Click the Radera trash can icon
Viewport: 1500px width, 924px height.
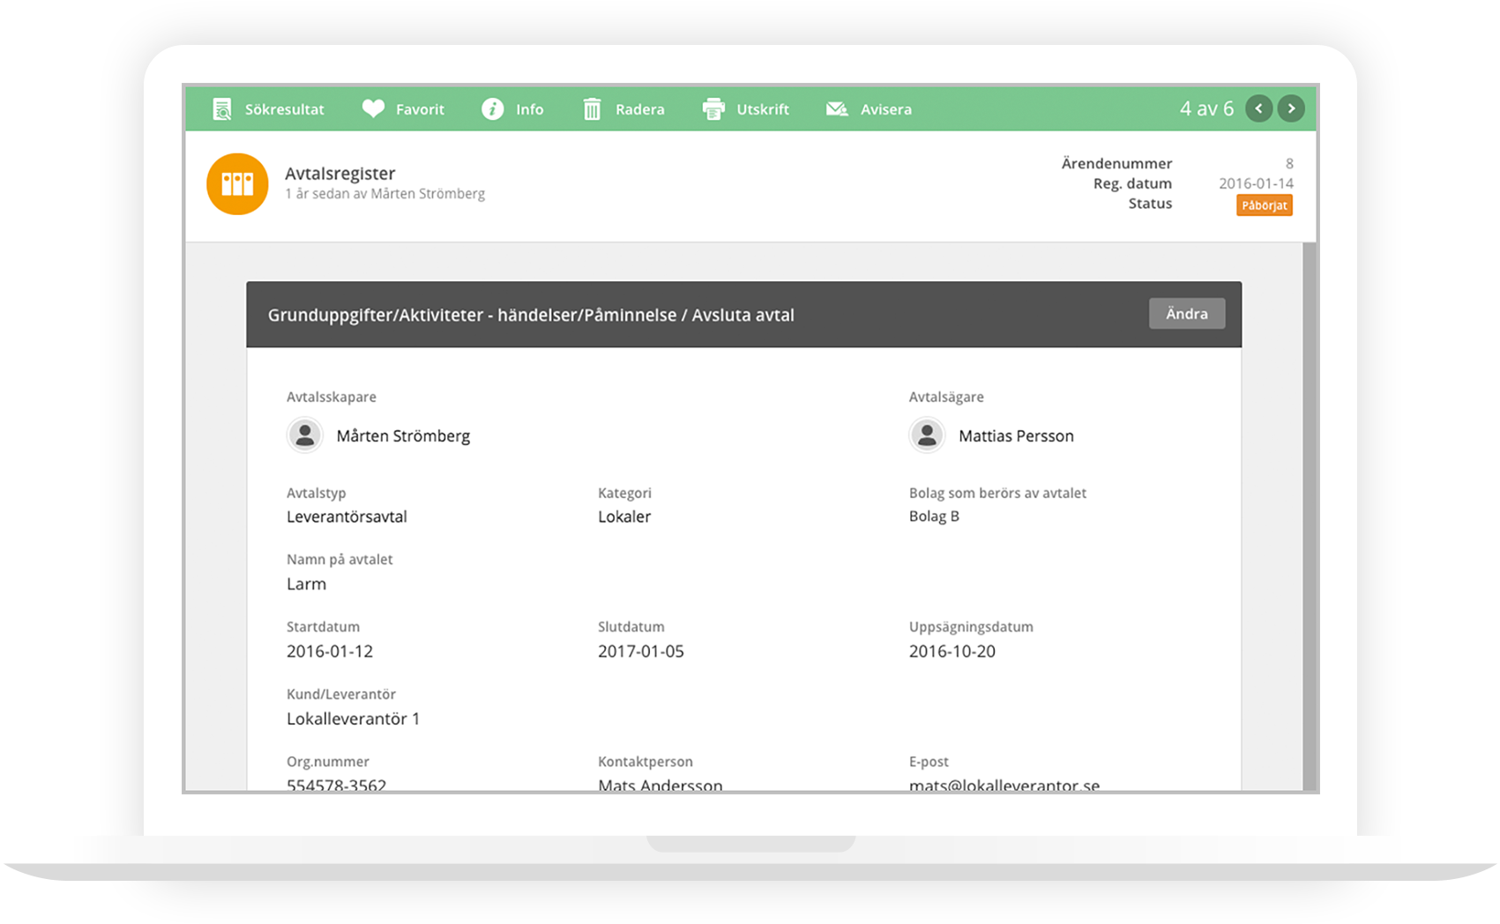click(592, 109)
